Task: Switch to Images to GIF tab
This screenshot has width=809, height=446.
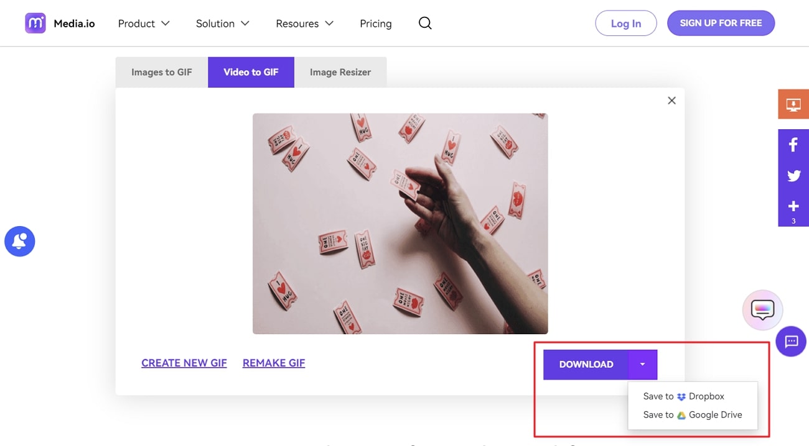Action: [162, 72]
